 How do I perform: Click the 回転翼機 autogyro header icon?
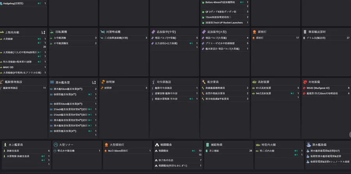(52, 32)
